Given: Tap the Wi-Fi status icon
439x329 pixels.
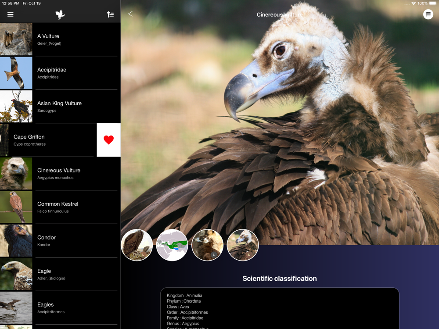Looking at the screenshot, I should (x=414, y=4).
